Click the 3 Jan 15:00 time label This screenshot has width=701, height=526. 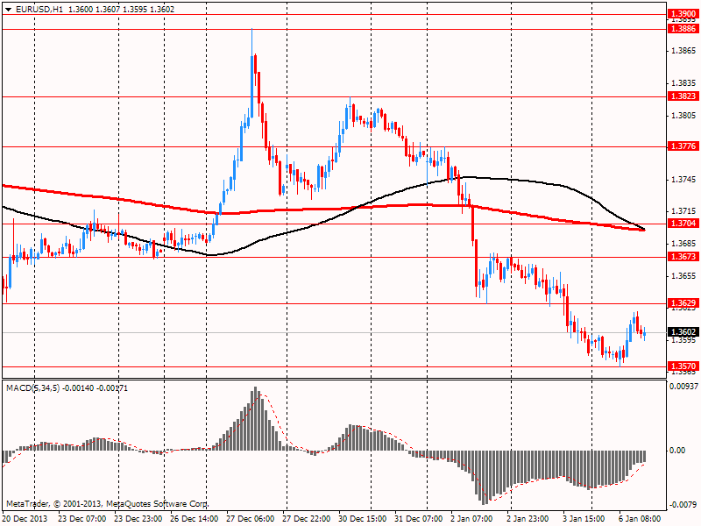(x=584, y=519)
